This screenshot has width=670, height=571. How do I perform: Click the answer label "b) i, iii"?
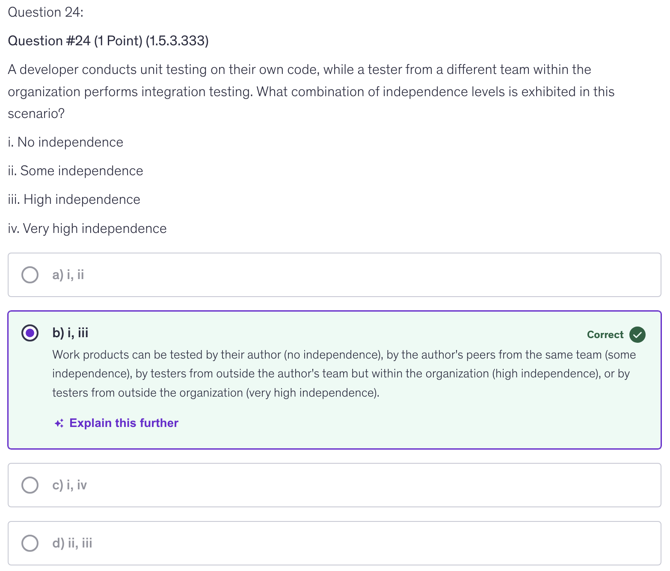click(x=70, y=333)
